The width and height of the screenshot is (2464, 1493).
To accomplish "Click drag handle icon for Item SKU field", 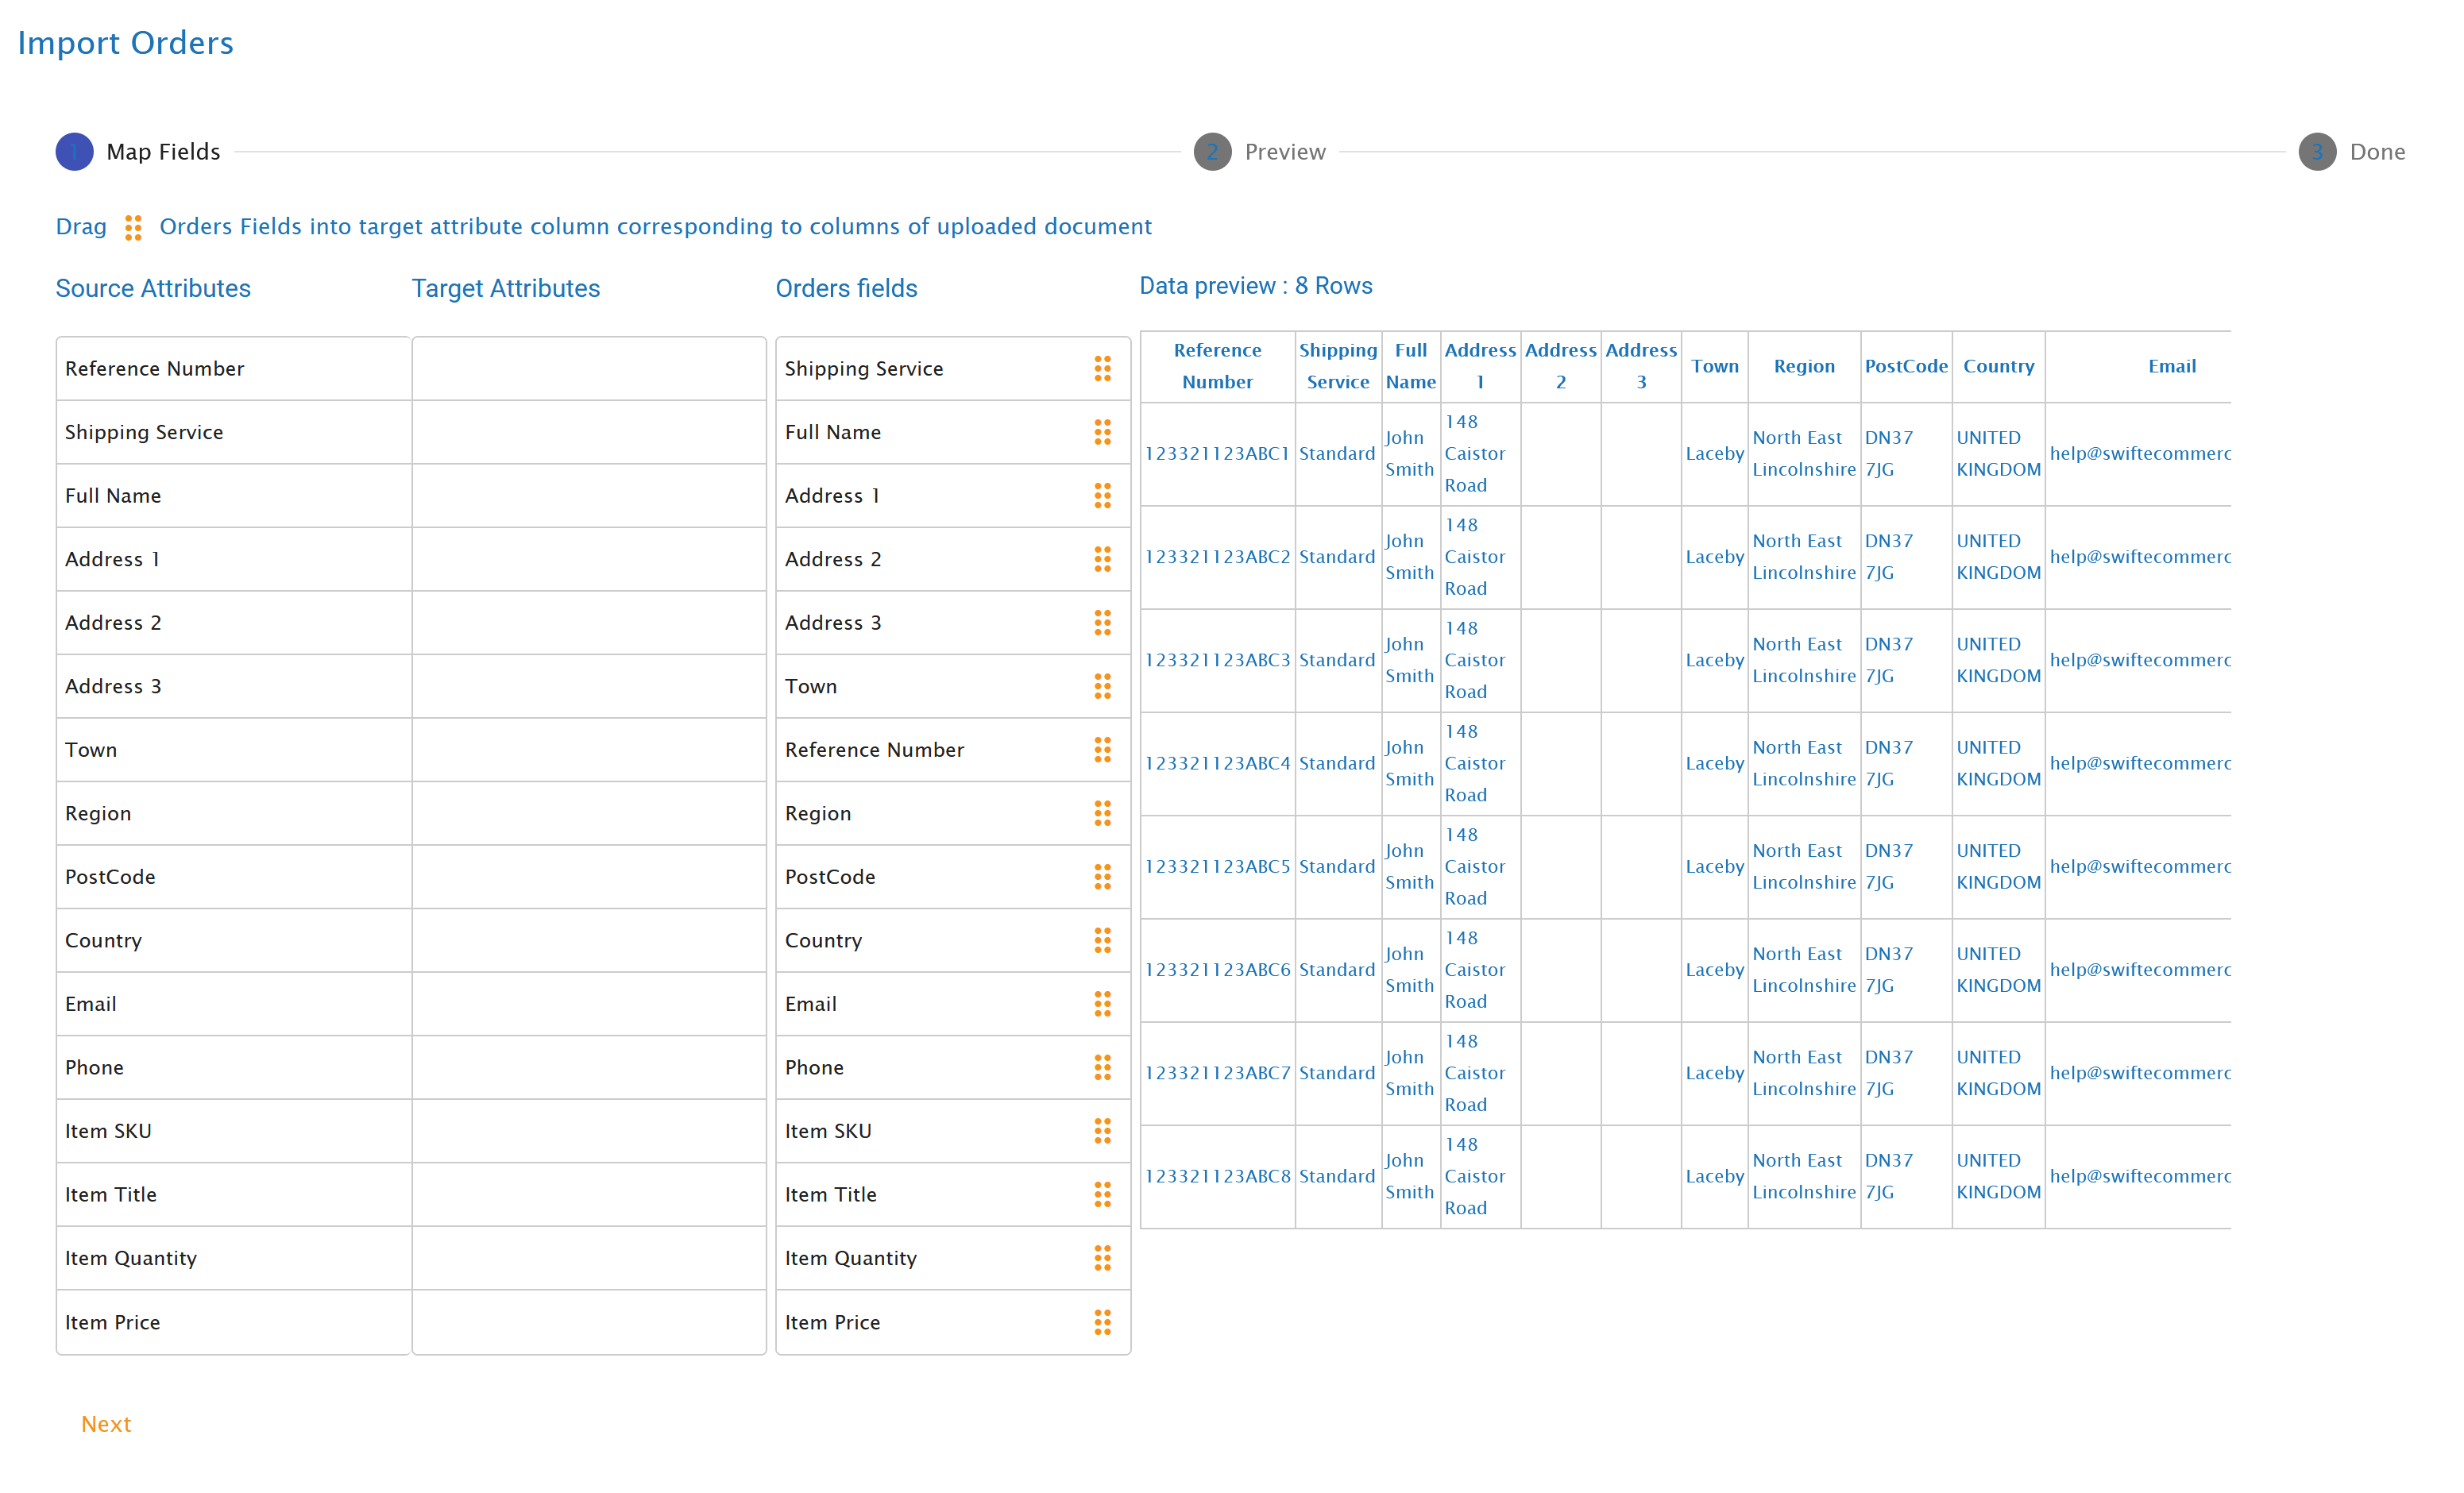I will 1102,1131.
